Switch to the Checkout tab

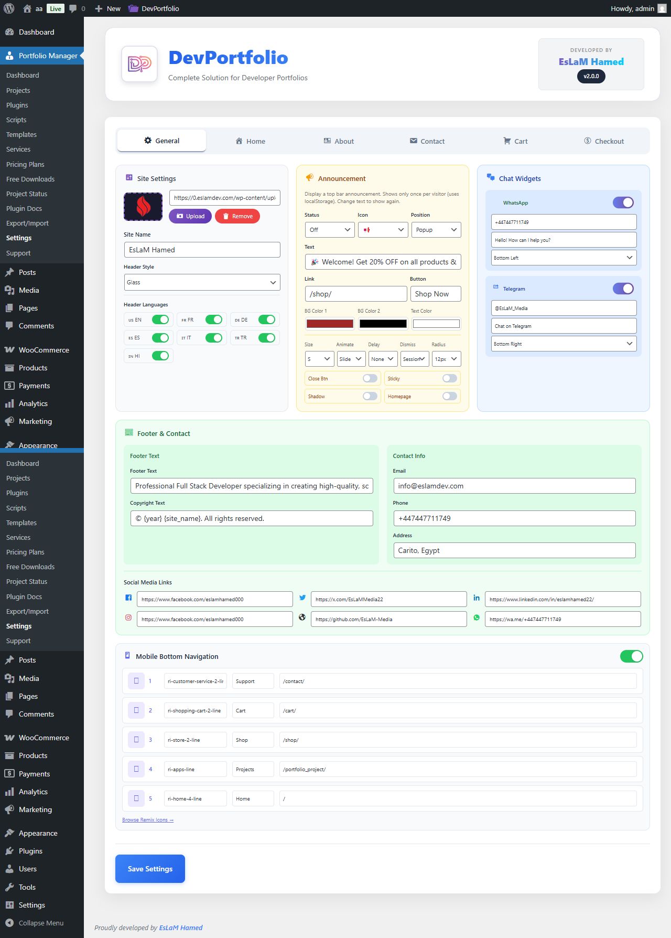pyautogui.click(x=604, y=141)
